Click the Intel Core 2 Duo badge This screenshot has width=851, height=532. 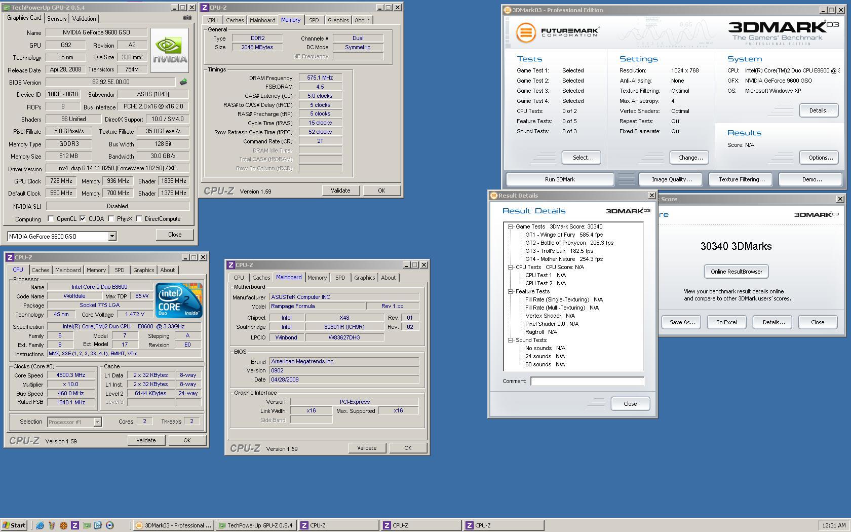179,300
